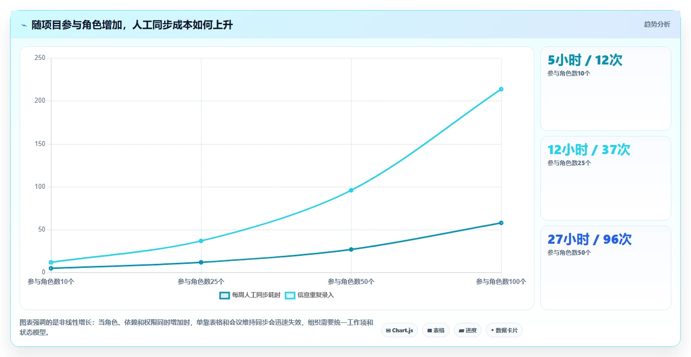Click the 表格 tag pill
The height and width of the screenshot is (357, 691).
click(x=436, y=330)
